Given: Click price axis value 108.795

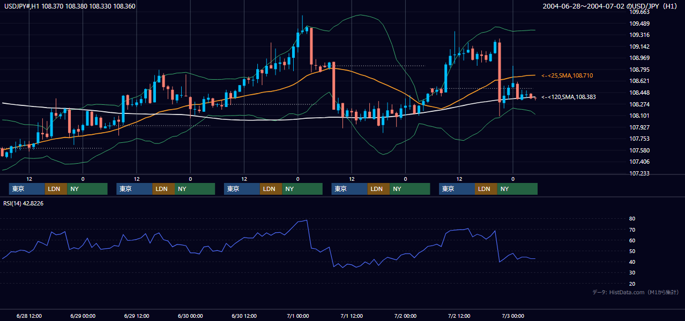Looking at the screenshot, I should 640,70.
